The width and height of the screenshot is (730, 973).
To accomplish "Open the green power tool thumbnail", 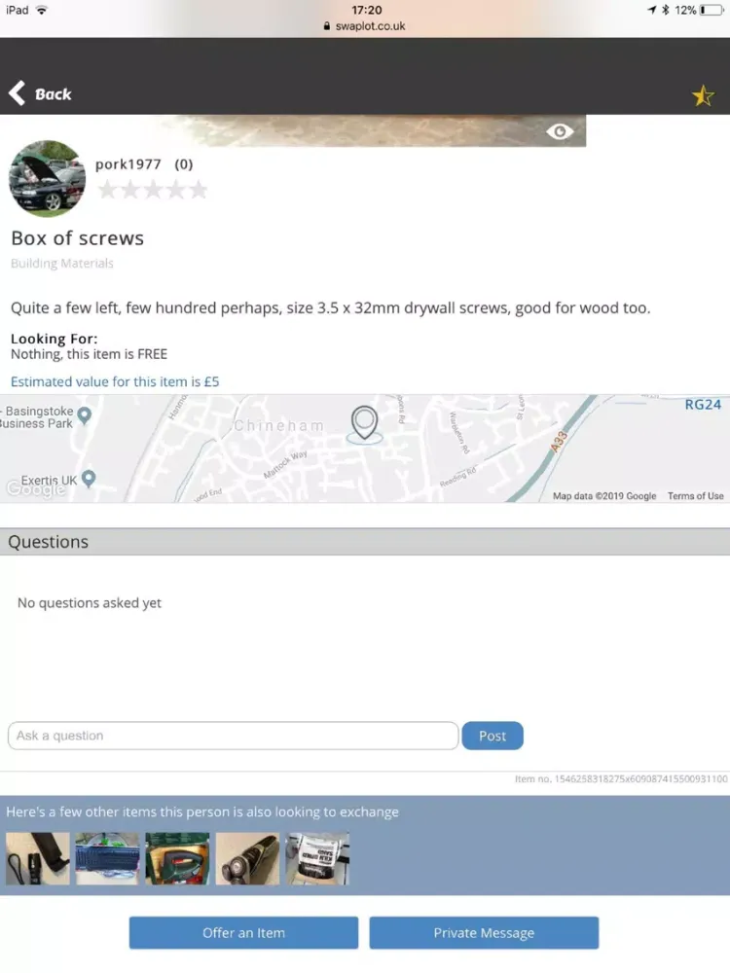I will [x=177, y=859].
